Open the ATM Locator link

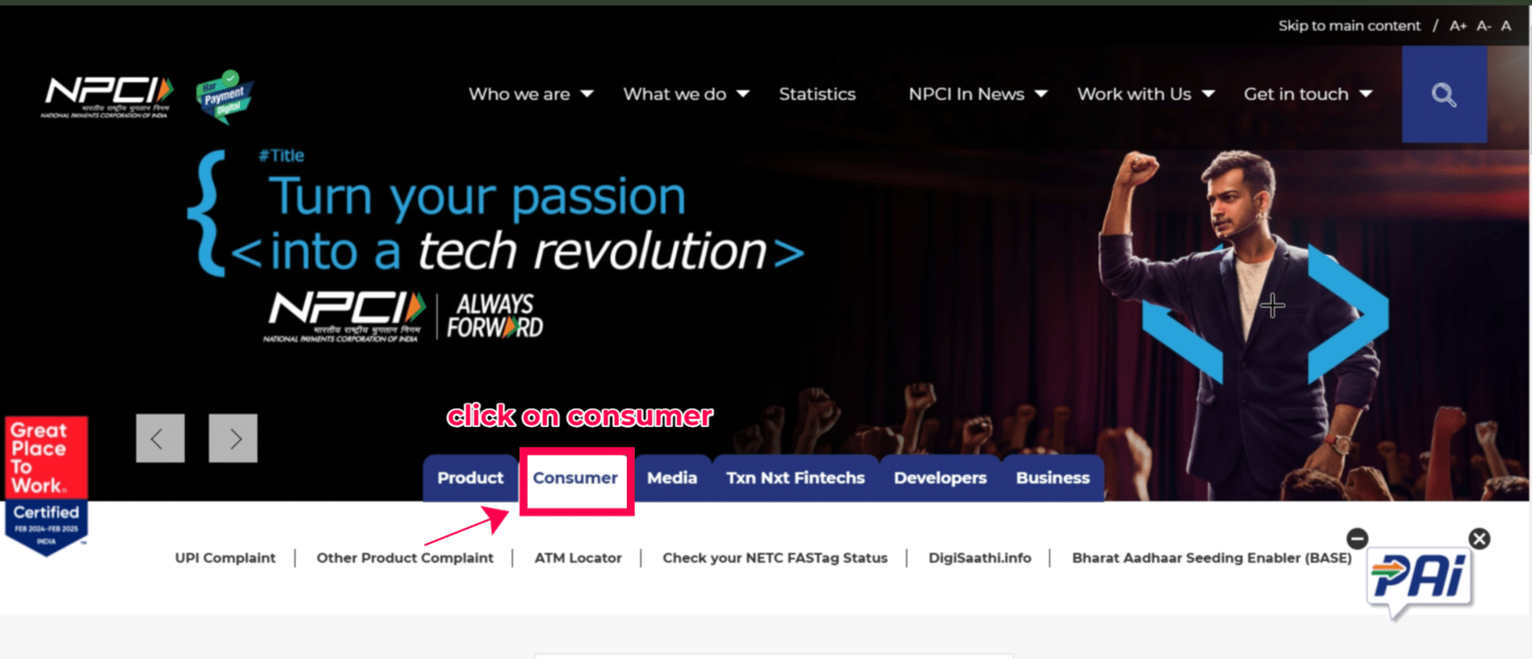(x=579, y=558)
